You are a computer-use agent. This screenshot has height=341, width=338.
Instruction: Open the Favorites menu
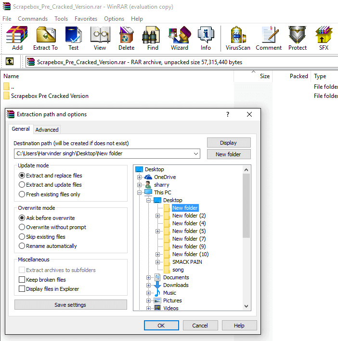click(86, 19)
